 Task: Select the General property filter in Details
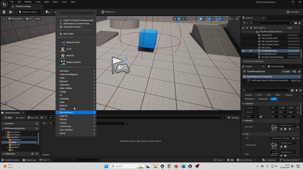(x=248, y=95)
